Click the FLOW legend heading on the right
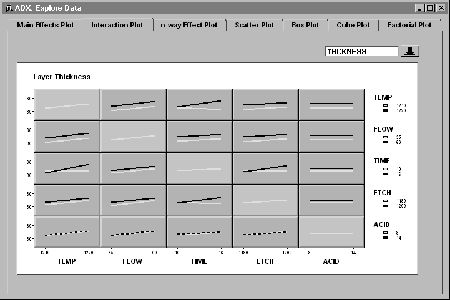450x300 pixels. click(383, 129)
